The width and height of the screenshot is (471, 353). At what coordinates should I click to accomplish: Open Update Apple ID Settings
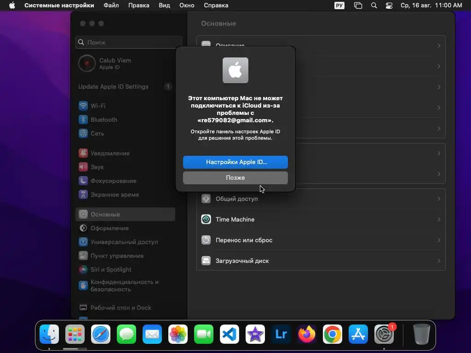[125, 87]
